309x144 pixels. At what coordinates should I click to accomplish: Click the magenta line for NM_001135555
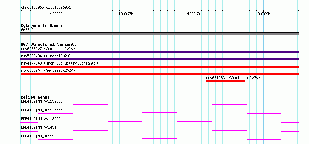click(x=160, y=113)
